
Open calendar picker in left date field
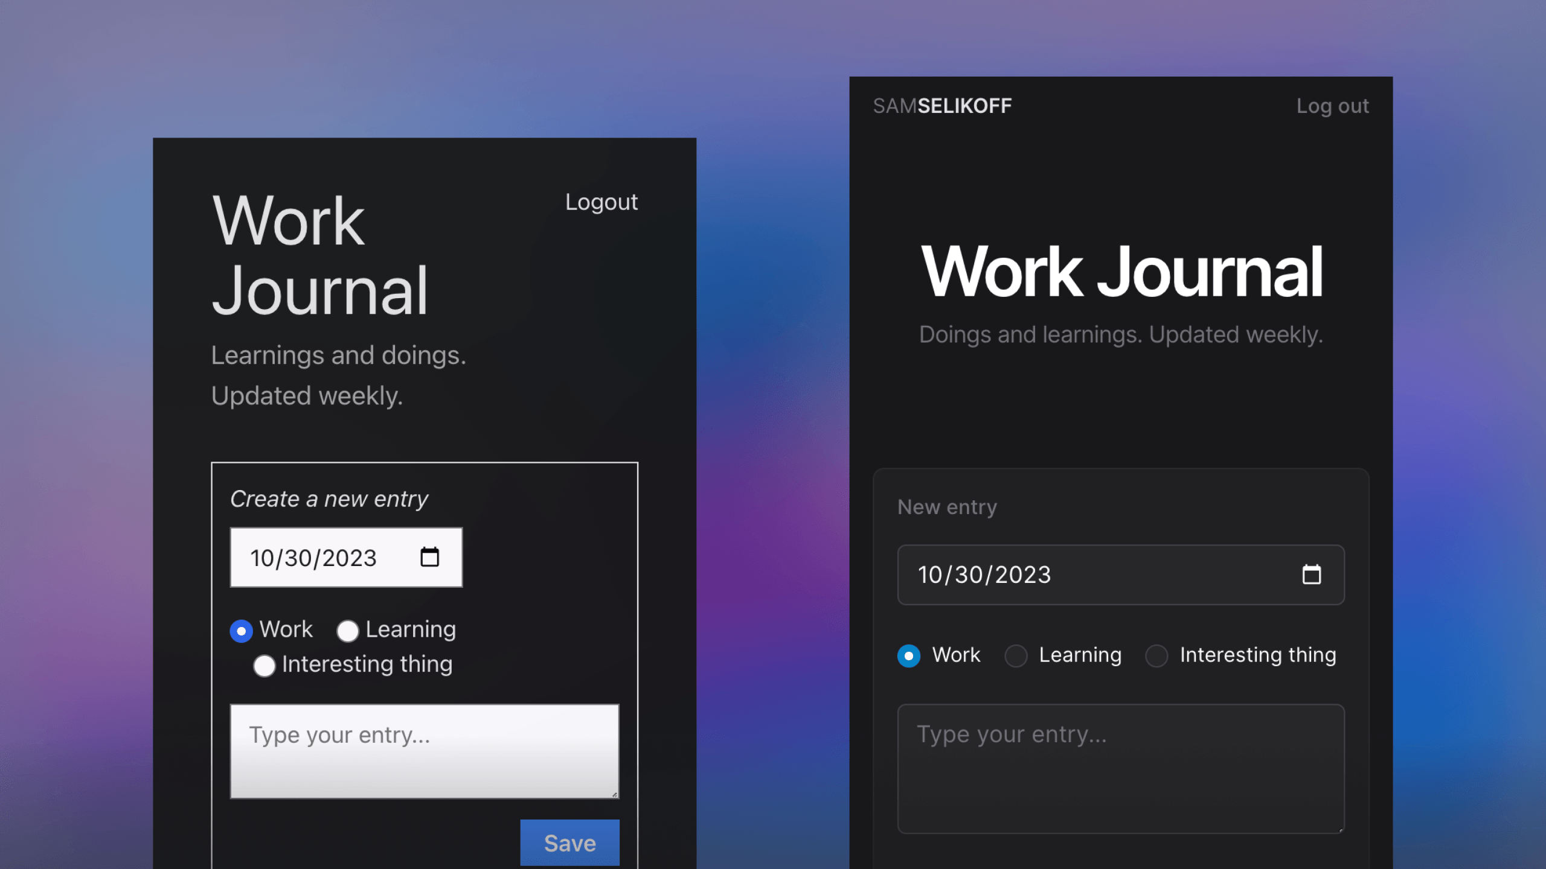click(429, 557)
